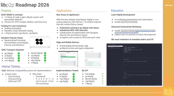
Task: Click 'Federated Learning in py-libp2p with Akave' bullet
Action: click(x=79, y=28)
